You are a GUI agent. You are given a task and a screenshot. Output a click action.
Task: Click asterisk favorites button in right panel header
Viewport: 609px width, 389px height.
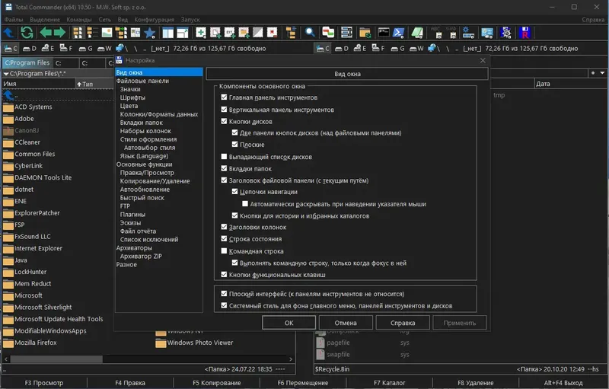pos(593,73)
